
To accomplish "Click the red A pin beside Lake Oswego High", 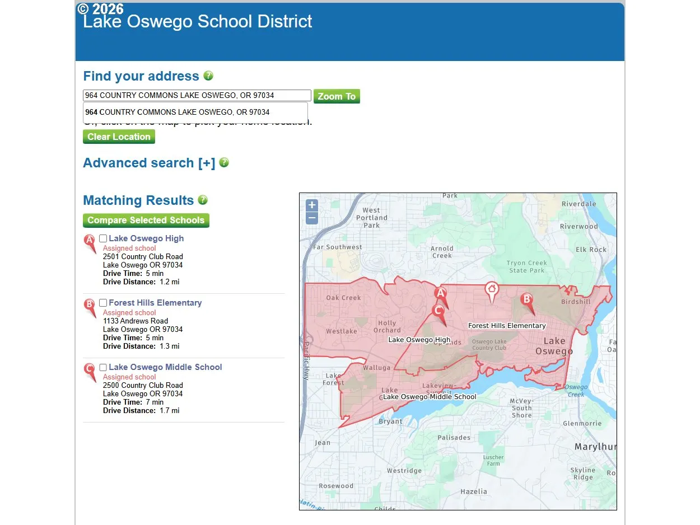I will click(x=90, y=244).
